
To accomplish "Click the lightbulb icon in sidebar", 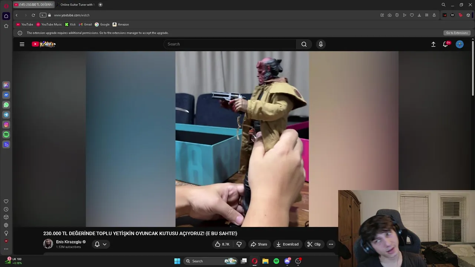I will 6,233.
